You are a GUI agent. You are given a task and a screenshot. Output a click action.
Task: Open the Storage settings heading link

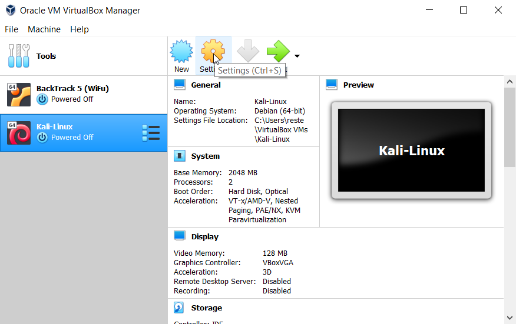pyautogui.click(x=207, y=308)
